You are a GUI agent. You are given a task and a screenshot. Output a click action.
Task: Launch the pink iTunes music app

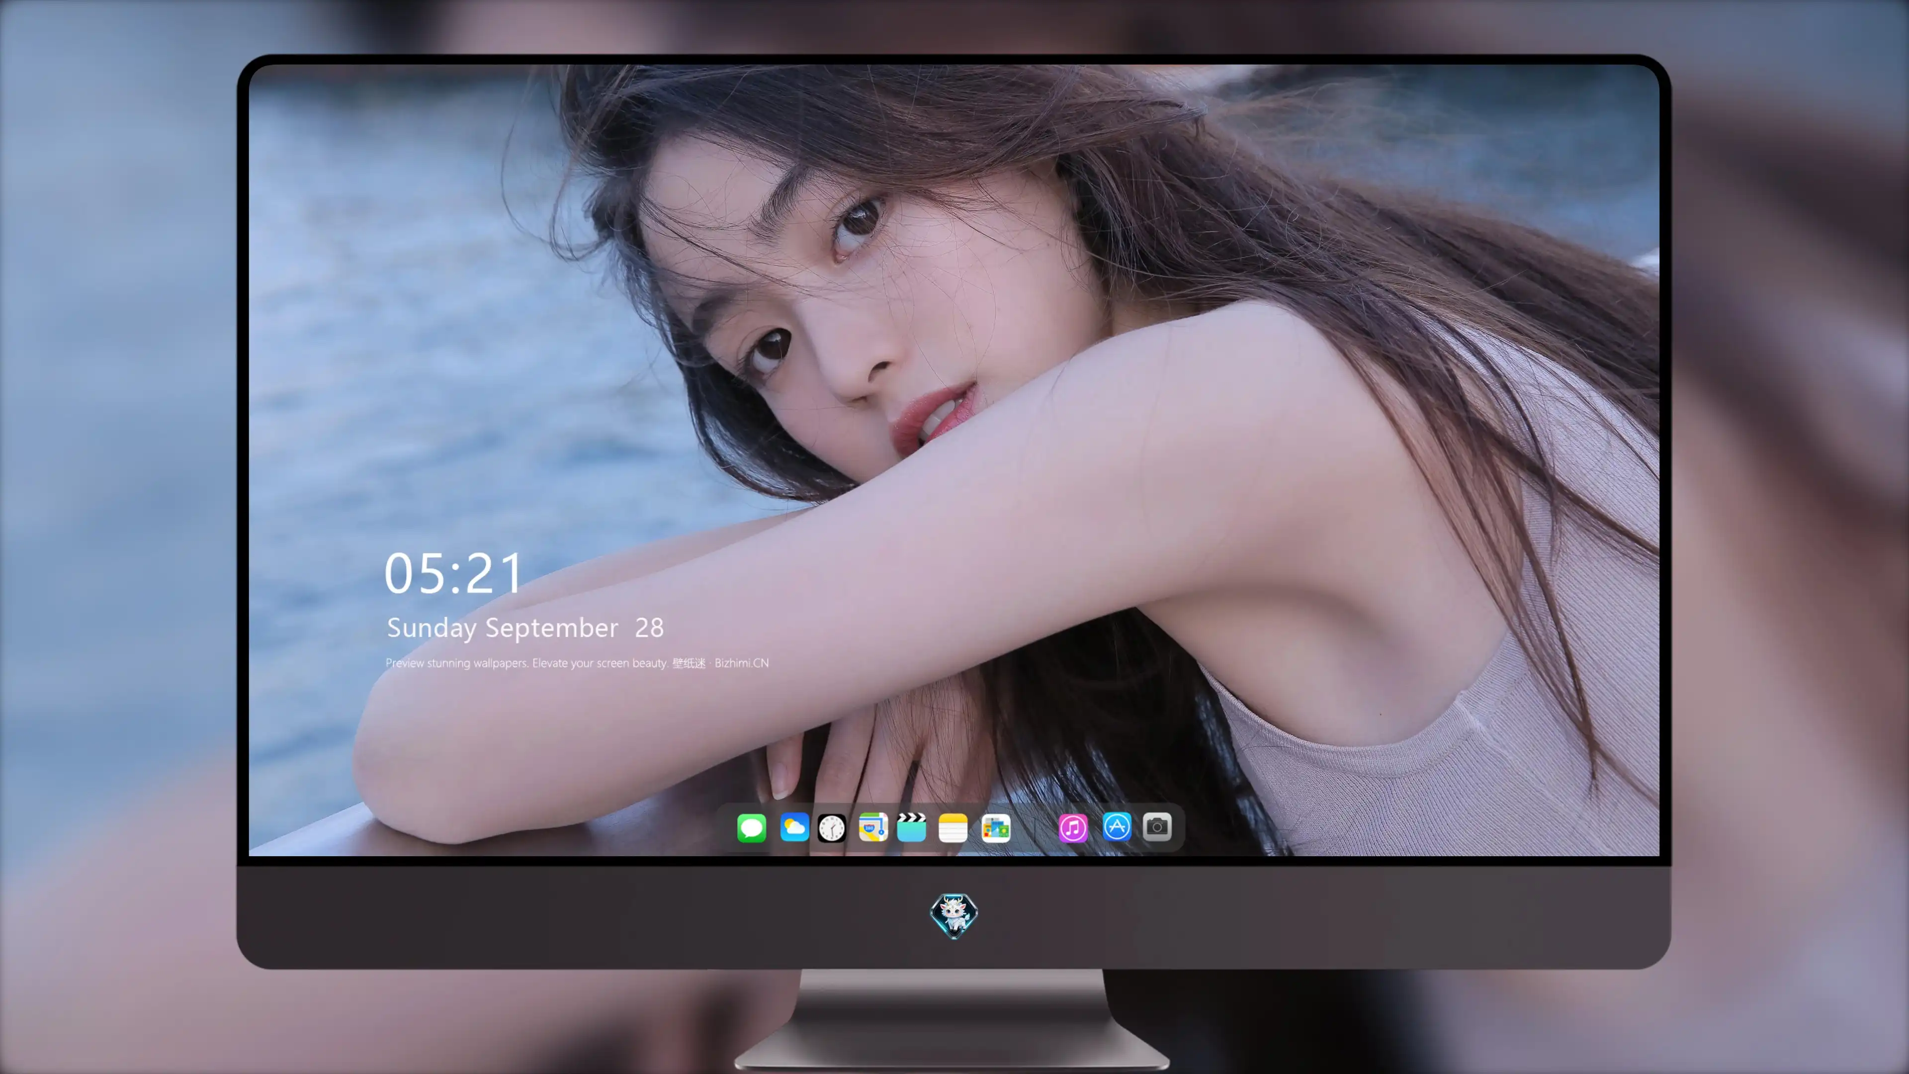coord(1073,827)
